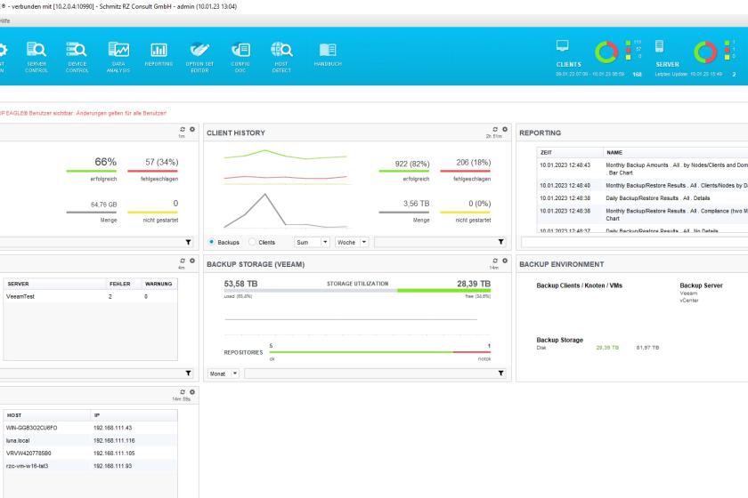Open settings gear of Host/IP list panel
This screenshot has height=498, width=748.
pos(192,391)
